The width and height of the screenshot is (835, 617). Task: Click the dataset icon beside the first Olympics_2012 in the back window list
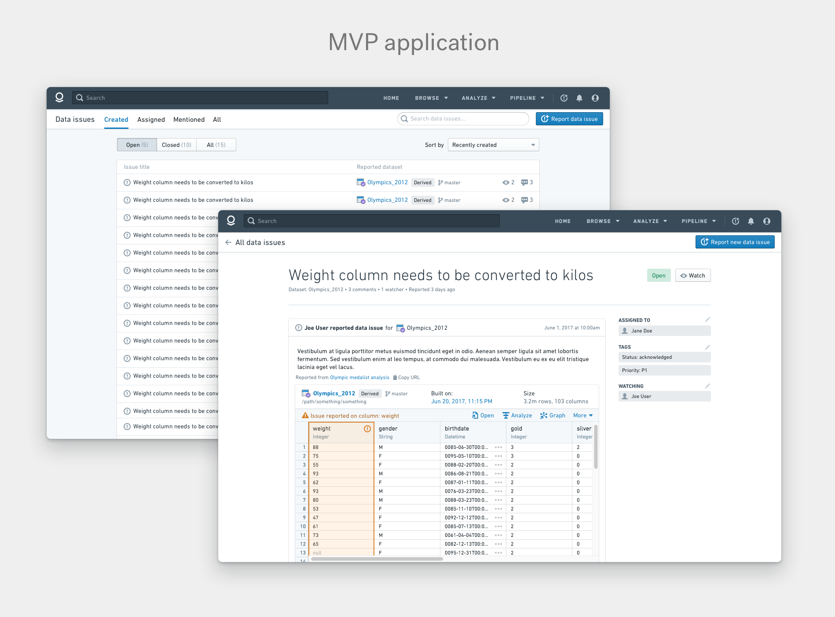(x=361, y=183)
